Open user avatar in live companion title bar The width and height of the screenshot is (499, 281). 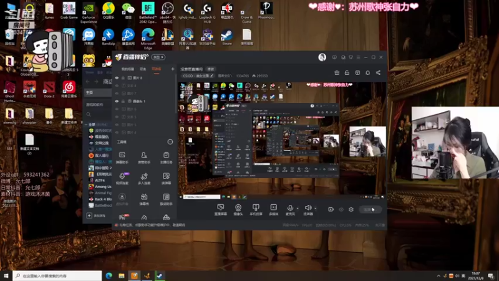point(322,57)
